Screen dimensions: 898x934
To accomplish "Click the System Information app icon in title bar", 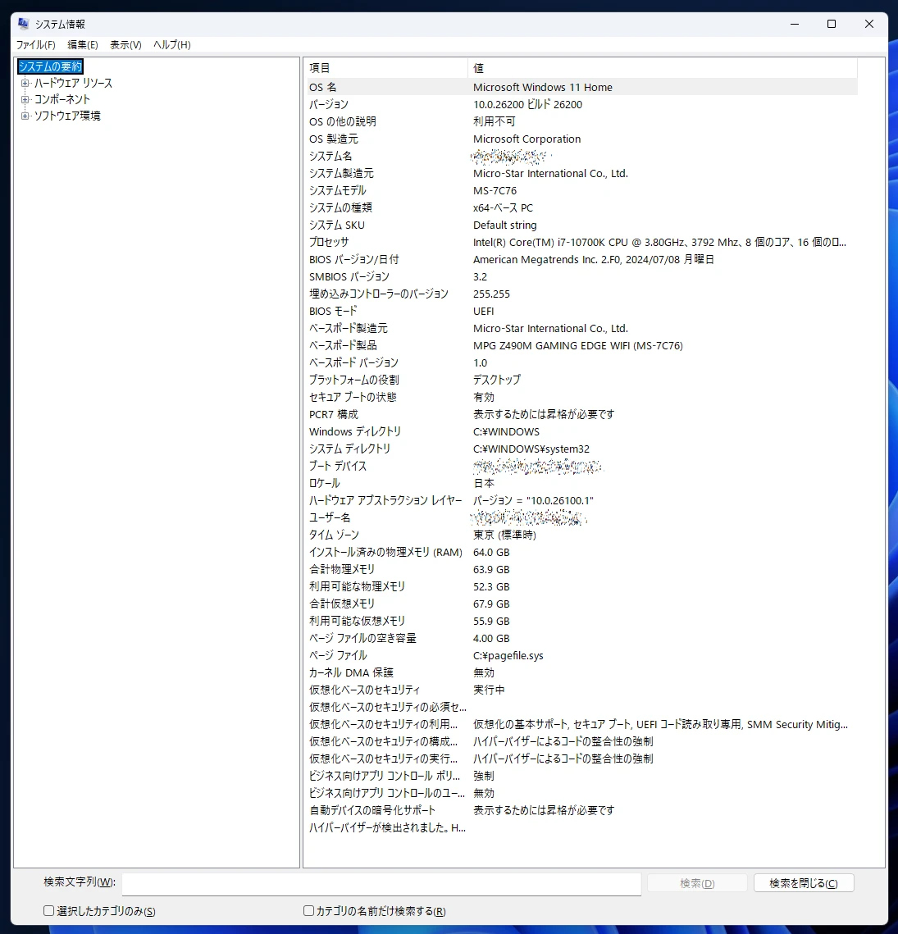I will pyautogui.click(x=22, y=24).
